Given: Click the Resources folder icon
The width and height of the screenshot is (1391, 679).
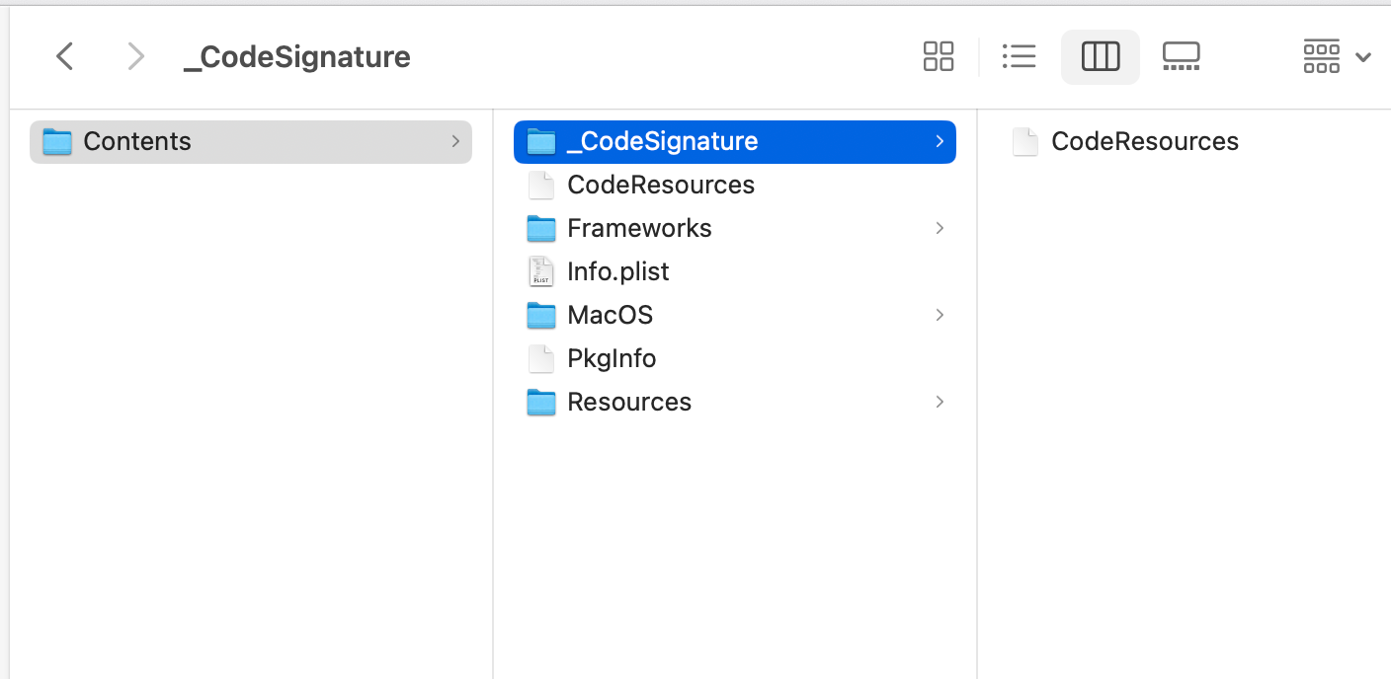Looking at the screenshot, I should [541, 402].
